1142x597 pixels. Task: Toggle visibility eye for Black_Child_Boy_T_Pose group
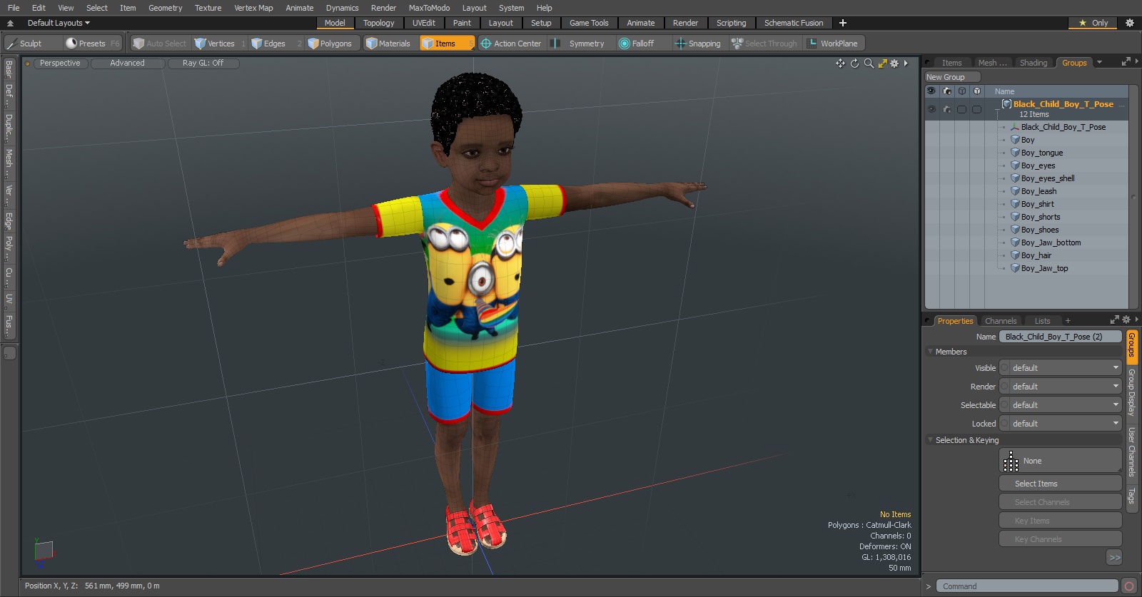click(x=931, y=109)
